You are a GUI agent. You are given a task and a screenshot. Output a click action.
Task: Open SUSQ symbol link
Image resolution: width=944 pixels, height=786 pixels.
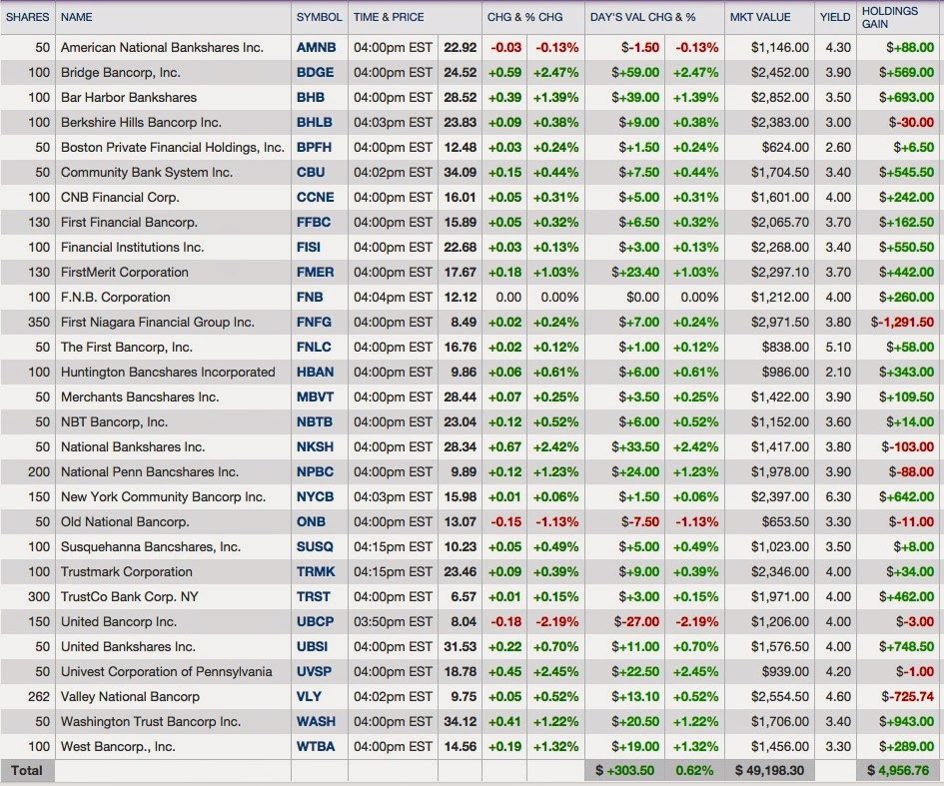coord(315,546)
